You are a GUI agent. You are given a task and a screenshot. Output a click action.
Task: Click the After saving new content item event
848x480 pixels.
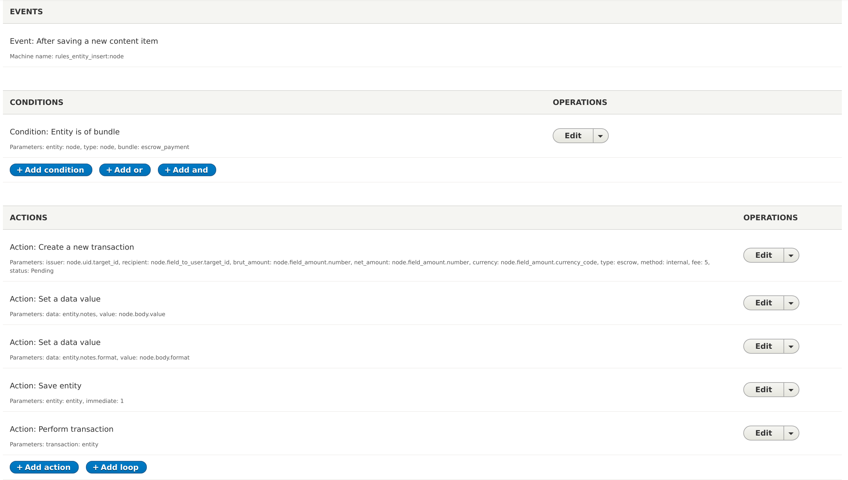pos(84,41)
